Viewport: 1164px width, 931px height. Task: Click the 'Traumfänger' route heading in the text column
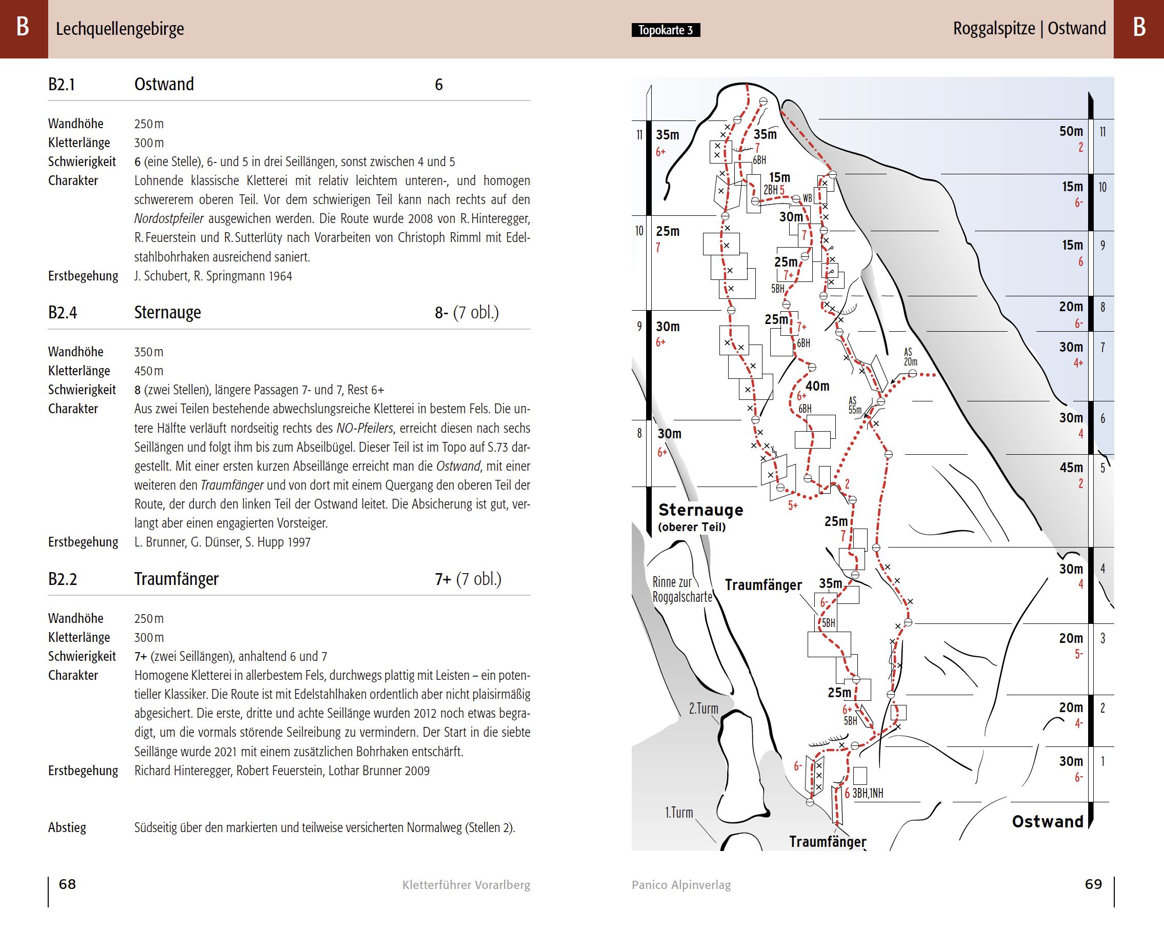(176, 579)
